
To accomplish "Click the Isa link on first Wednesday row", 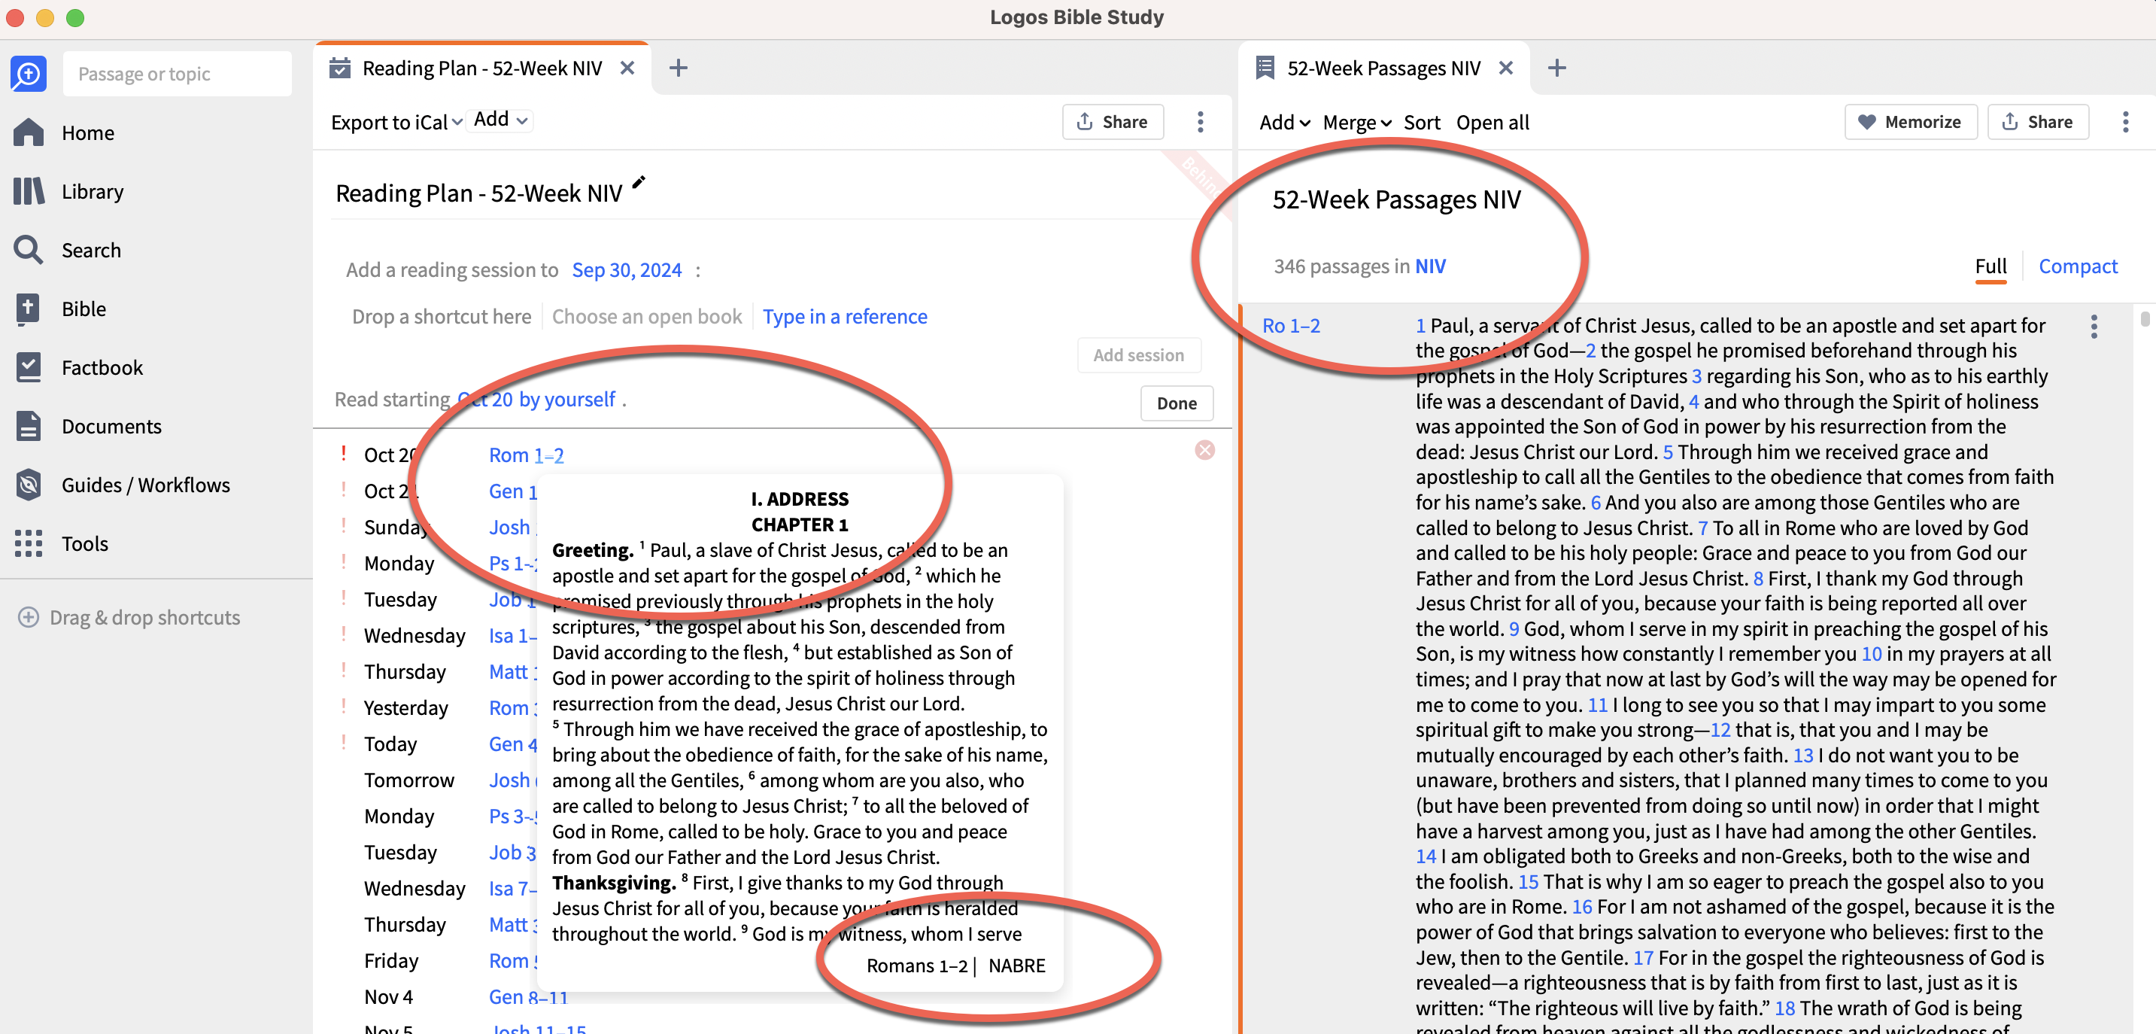I will point(512,635).
